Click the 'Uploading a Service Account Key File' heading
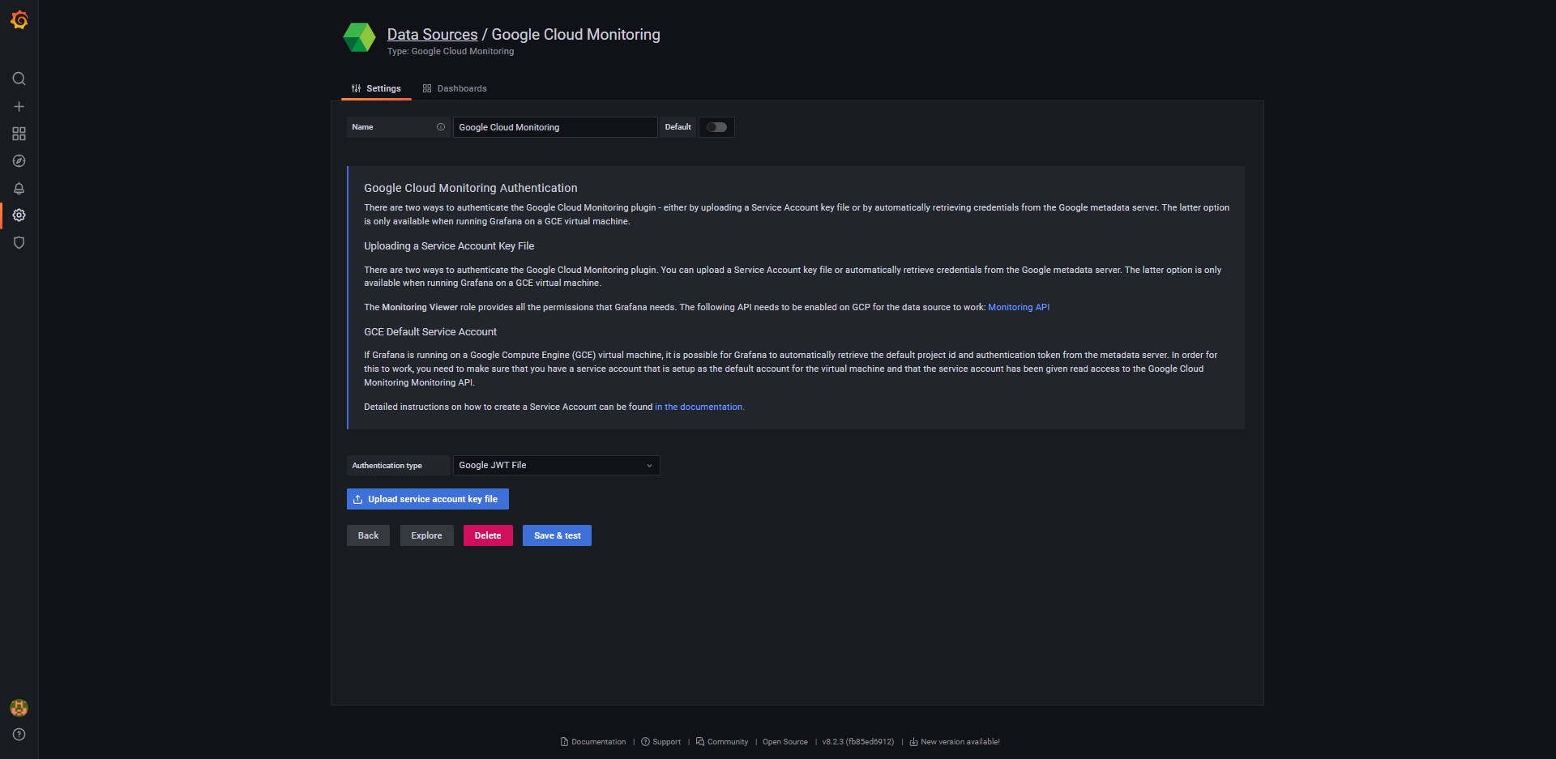The image size is (1556, 759). point(449,246)
